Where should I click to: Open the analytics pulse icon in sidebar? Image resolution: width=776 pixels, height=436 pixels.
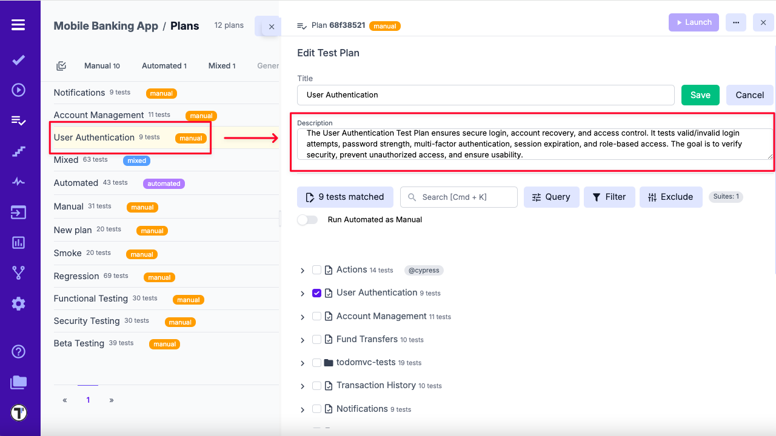point(18,181)
